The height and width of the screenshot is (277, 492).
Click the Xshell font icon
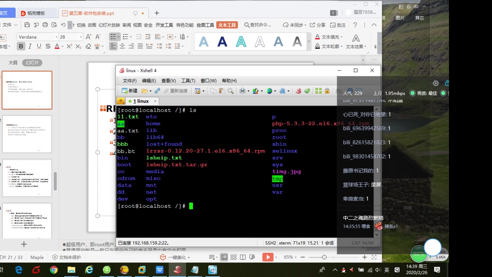[283, 91]
